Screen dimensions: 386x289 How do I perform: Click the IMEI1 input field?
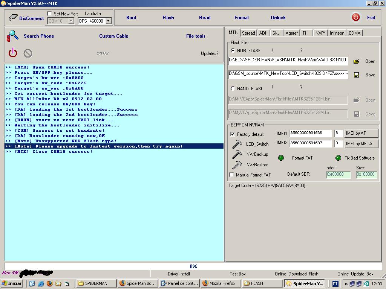coord(310,133)
